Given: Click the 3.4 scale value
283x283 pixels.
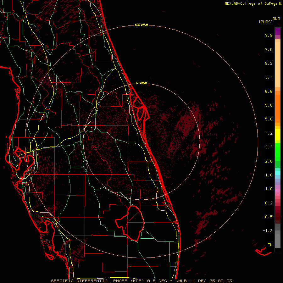Looking at the screenshot, I should pyautogui.click(x=269, y=147).
